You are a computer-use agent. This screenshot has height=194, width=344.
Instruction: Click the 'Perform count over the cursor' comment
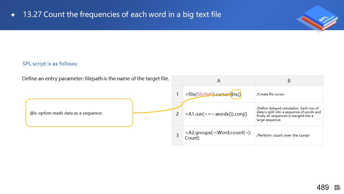[x=283, y=135]
